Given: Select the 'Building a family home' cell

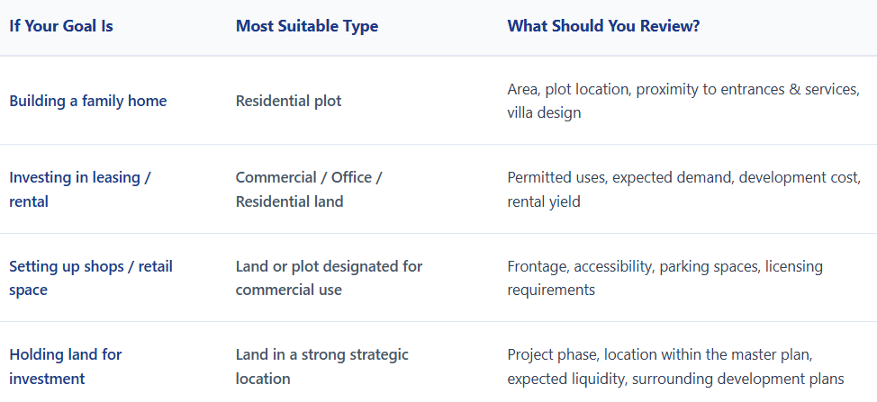Looking at the screenshot, I should coord(88,101).
